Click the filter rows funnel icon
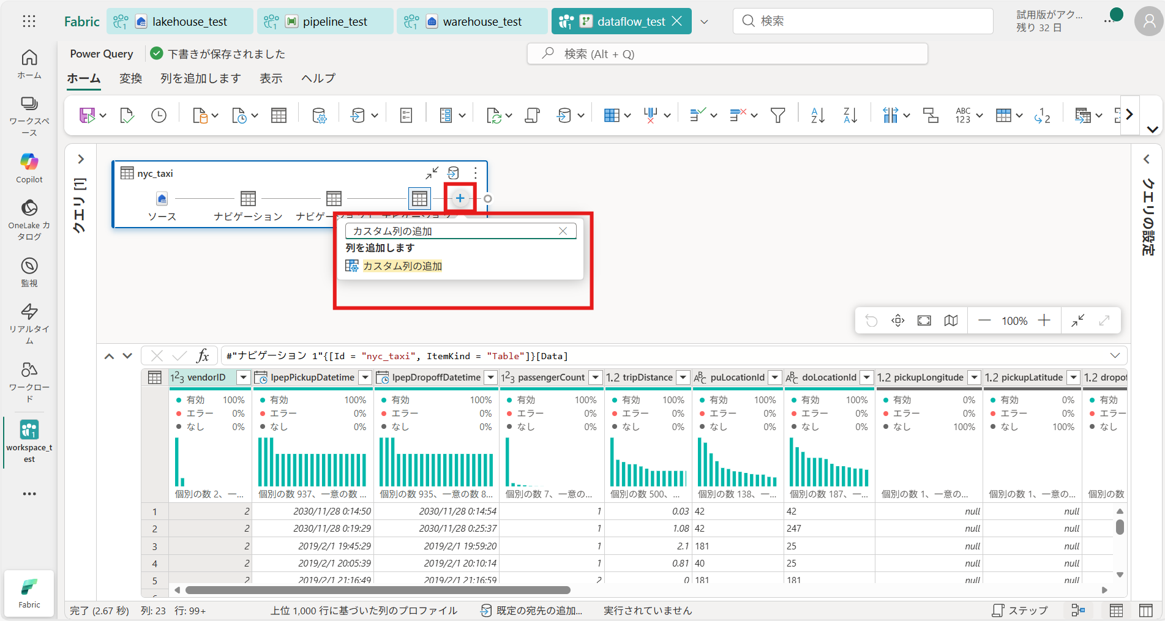Viewport: 1165px width, 621px height. (x=777, y=115)
